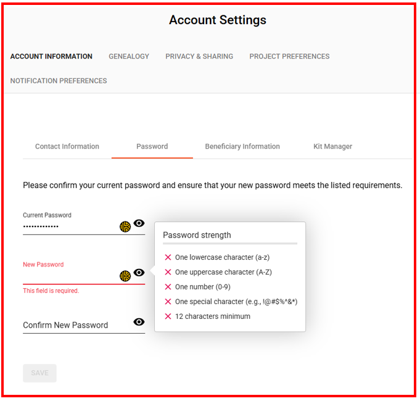Switch to the Kit Manager sub-tab
The height and width of the screenshot is (401, 420).
tap(332, 146)
